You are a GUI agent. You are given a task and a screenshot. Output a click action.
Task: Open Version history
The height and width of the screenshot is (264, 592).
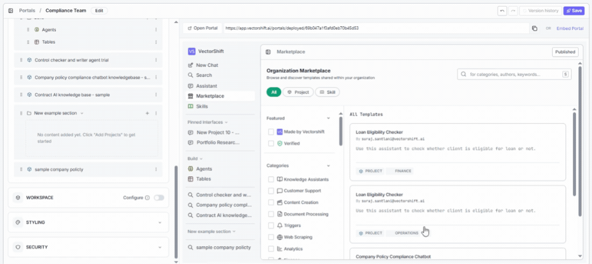(x=540, y=11)
